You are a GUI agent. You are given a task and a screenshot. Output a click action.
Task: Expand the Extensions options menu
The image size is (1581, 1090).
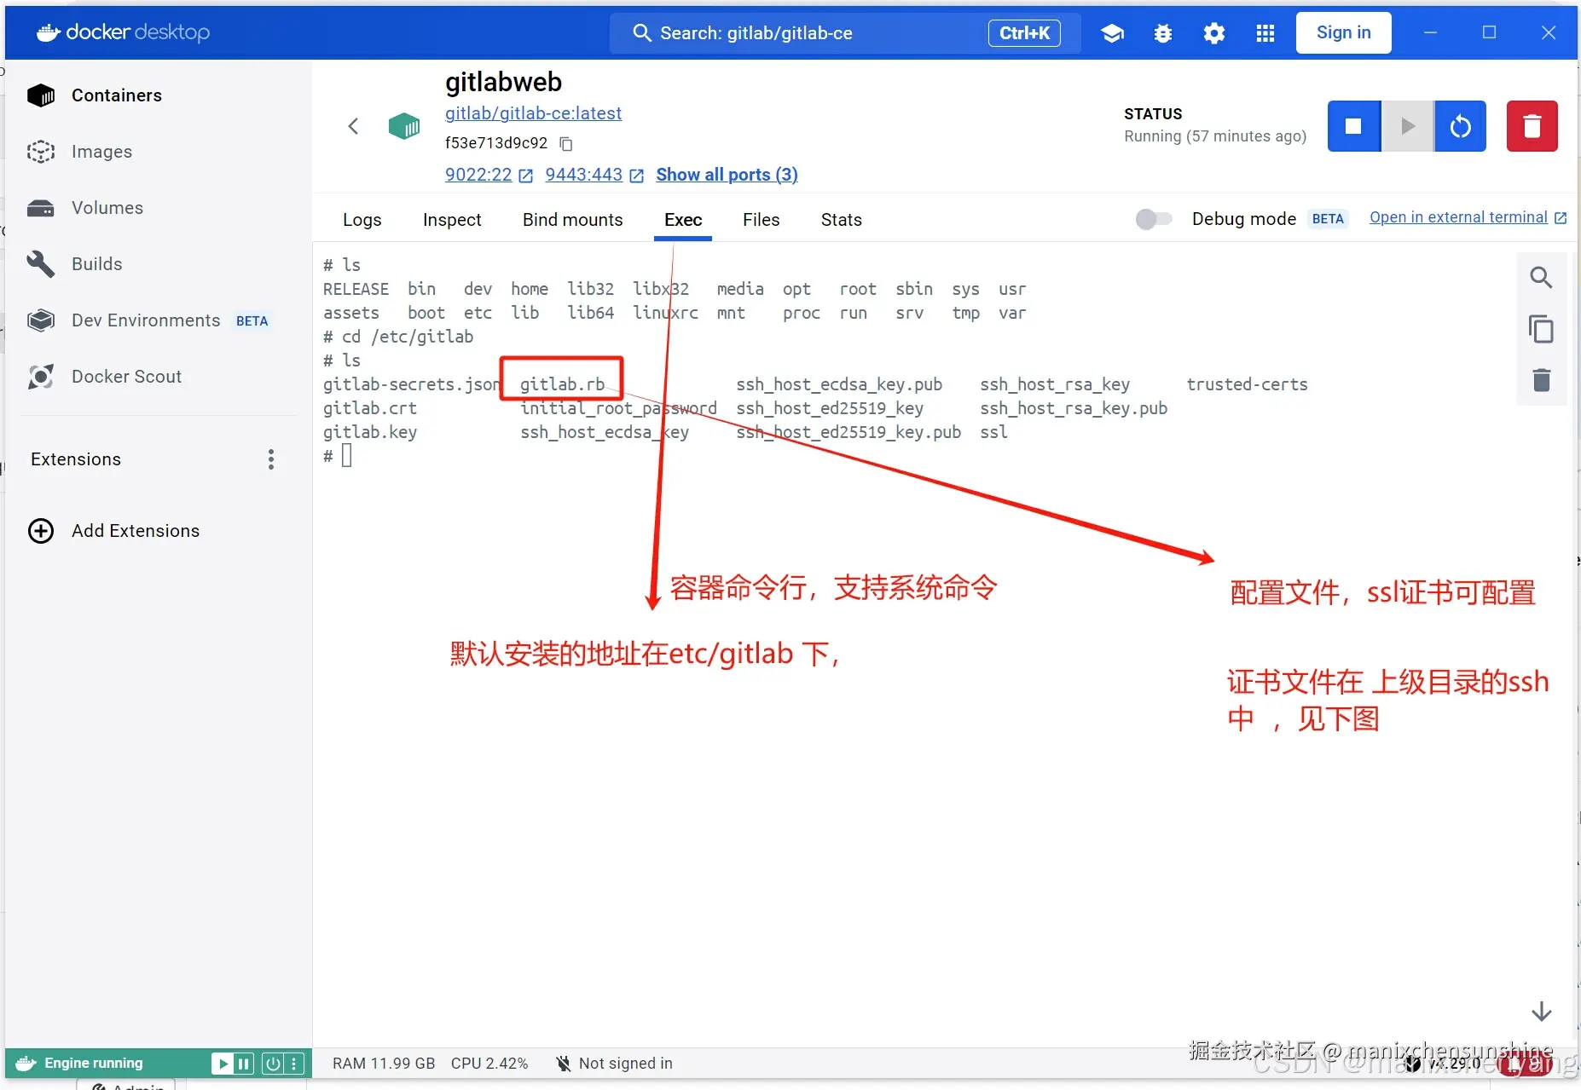point(269,459)
